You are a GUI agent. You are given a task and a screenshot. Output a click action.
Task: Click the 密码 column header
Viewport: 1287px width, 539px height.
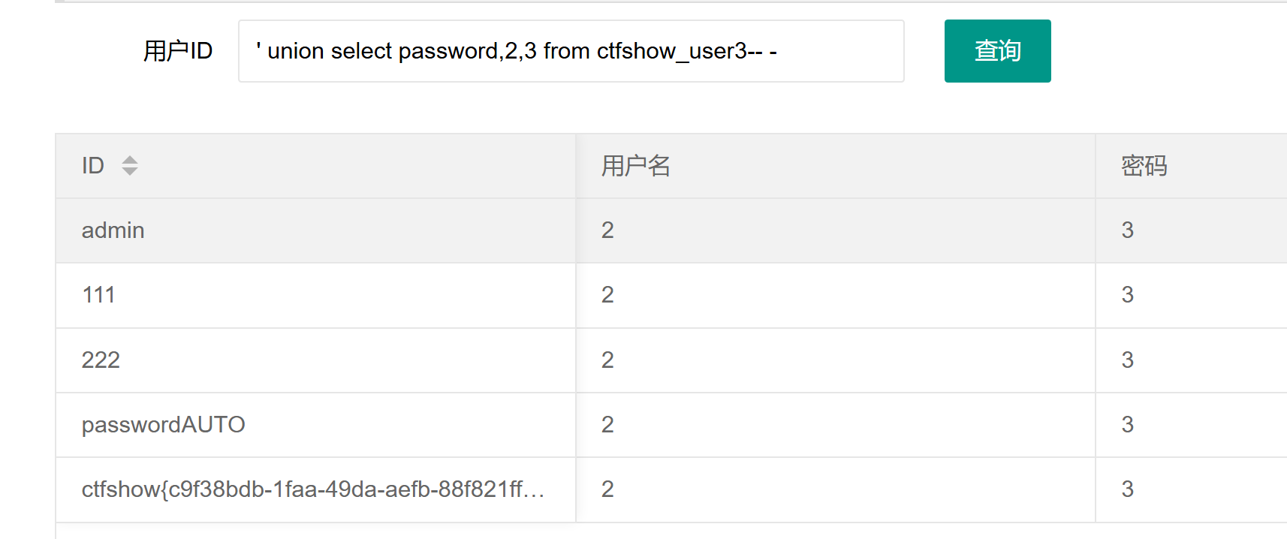pyautogui.click(x=1144, y=166)
